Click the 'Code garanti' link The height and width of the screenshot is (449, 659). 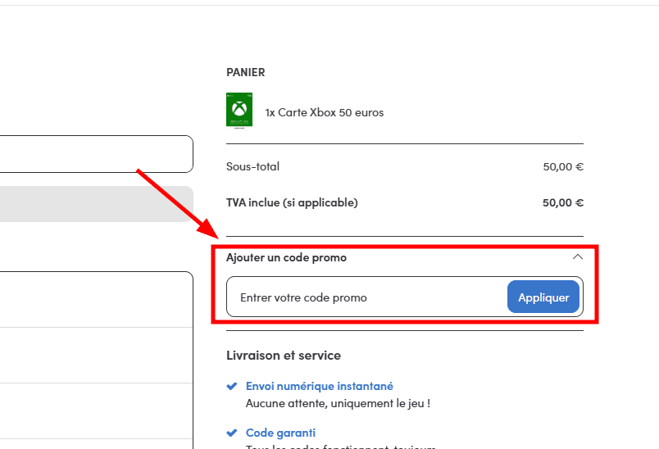280,433
